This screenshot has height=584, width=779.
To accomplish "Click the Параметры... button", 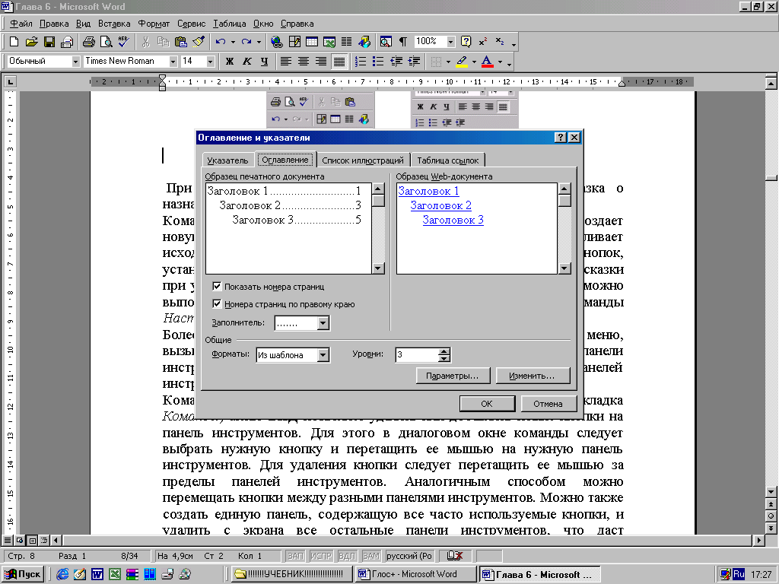I will (x=453, y=376).
